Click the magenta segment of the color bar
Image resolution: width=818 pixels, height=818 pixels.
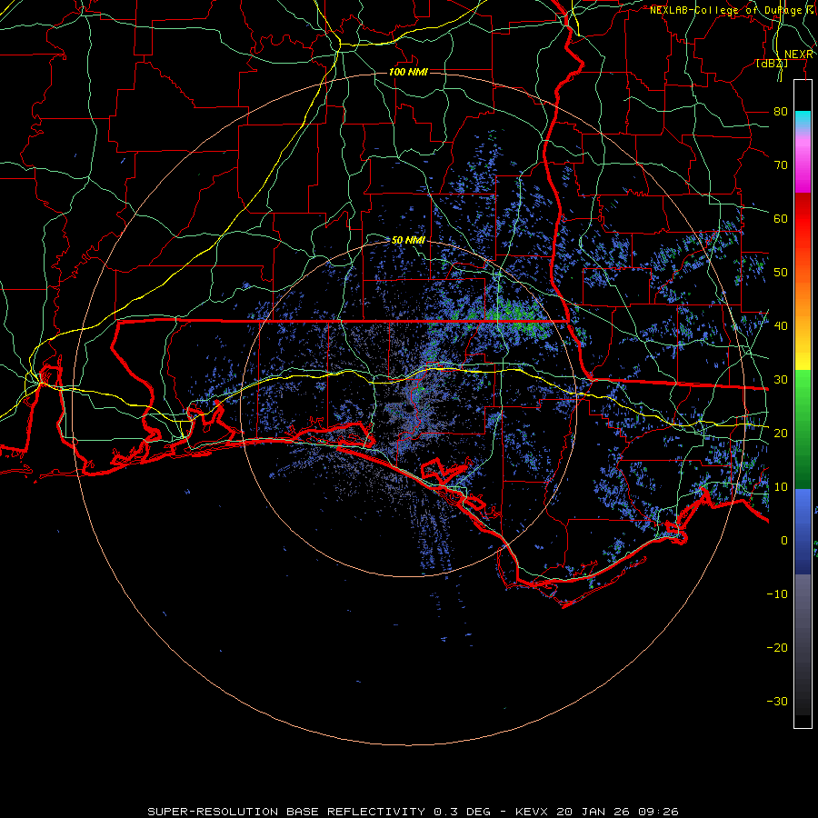tap(803, 167)
